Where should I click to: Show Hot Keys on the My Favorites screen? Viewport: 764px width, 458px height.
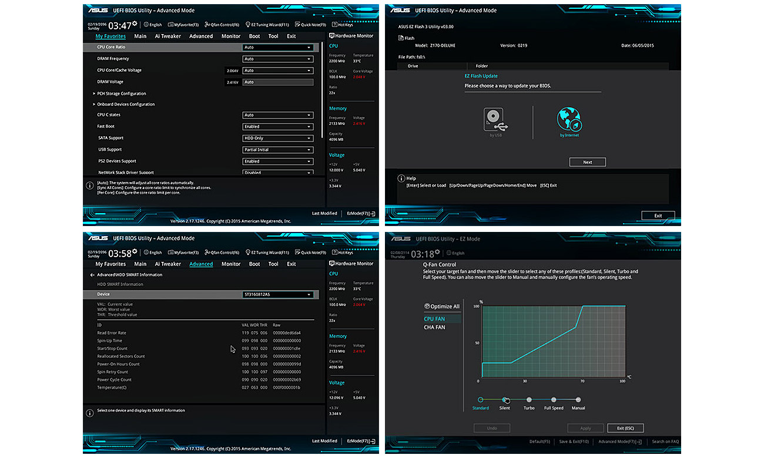pyautogui.click(x=342, y=25)
